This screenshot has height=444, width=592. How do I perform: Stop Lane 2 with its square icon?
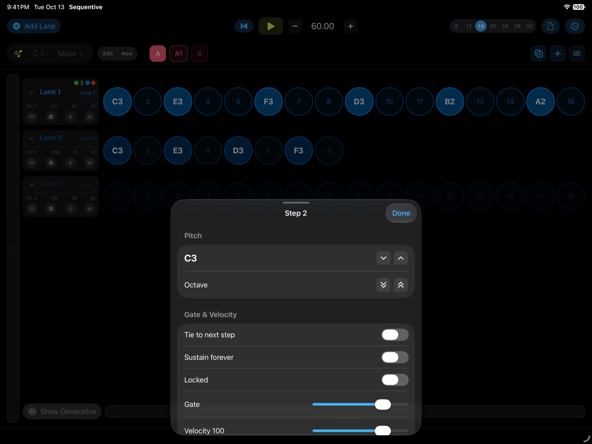click(51, 163)
